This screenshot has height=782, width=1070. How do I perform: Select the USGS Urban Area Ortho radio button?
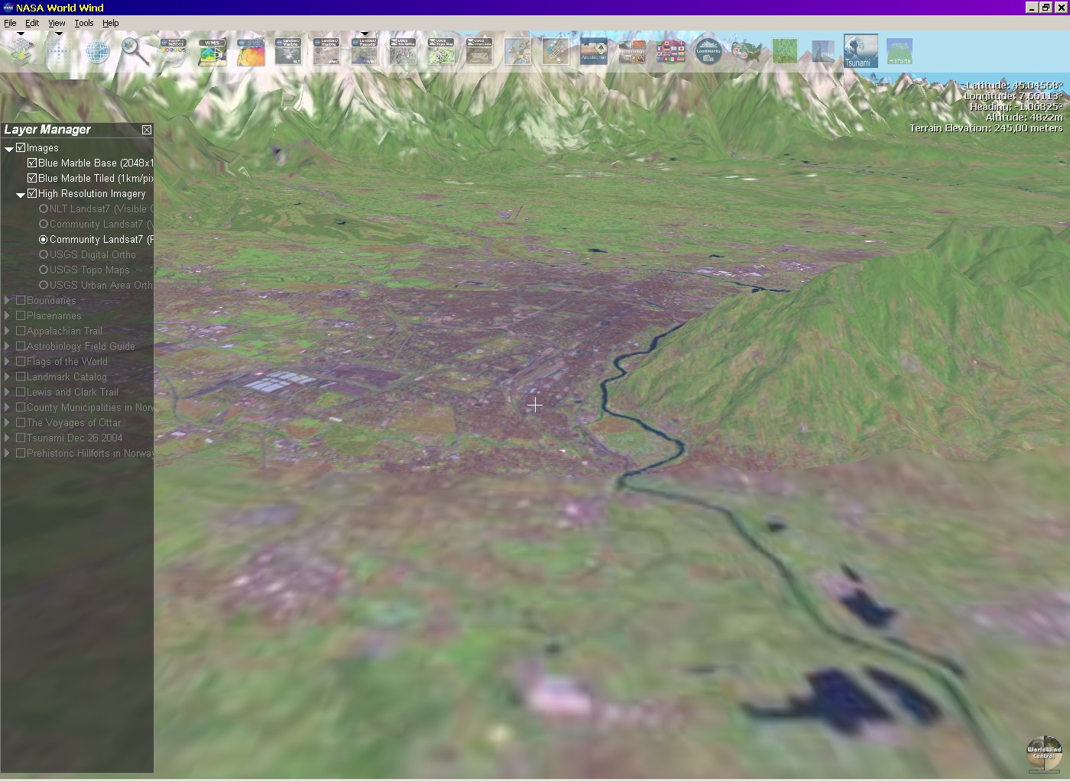(x=44, y=285)
